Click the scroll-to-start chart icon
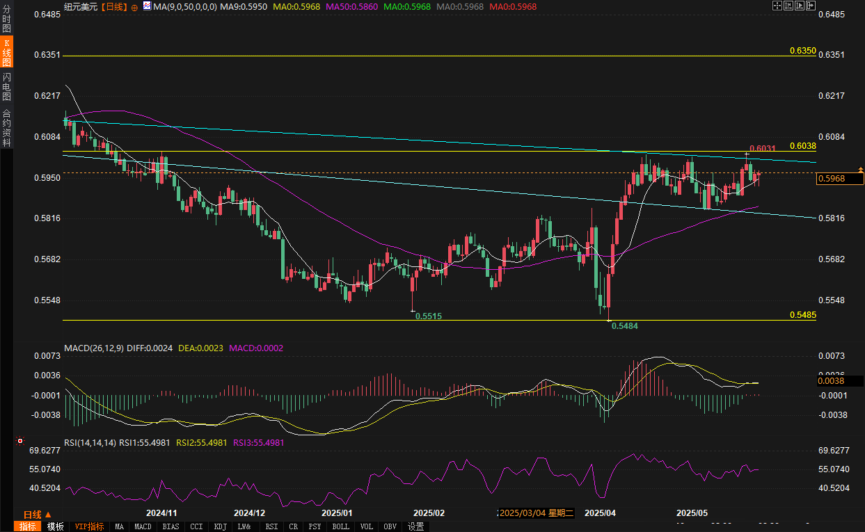 pos(788,6)
